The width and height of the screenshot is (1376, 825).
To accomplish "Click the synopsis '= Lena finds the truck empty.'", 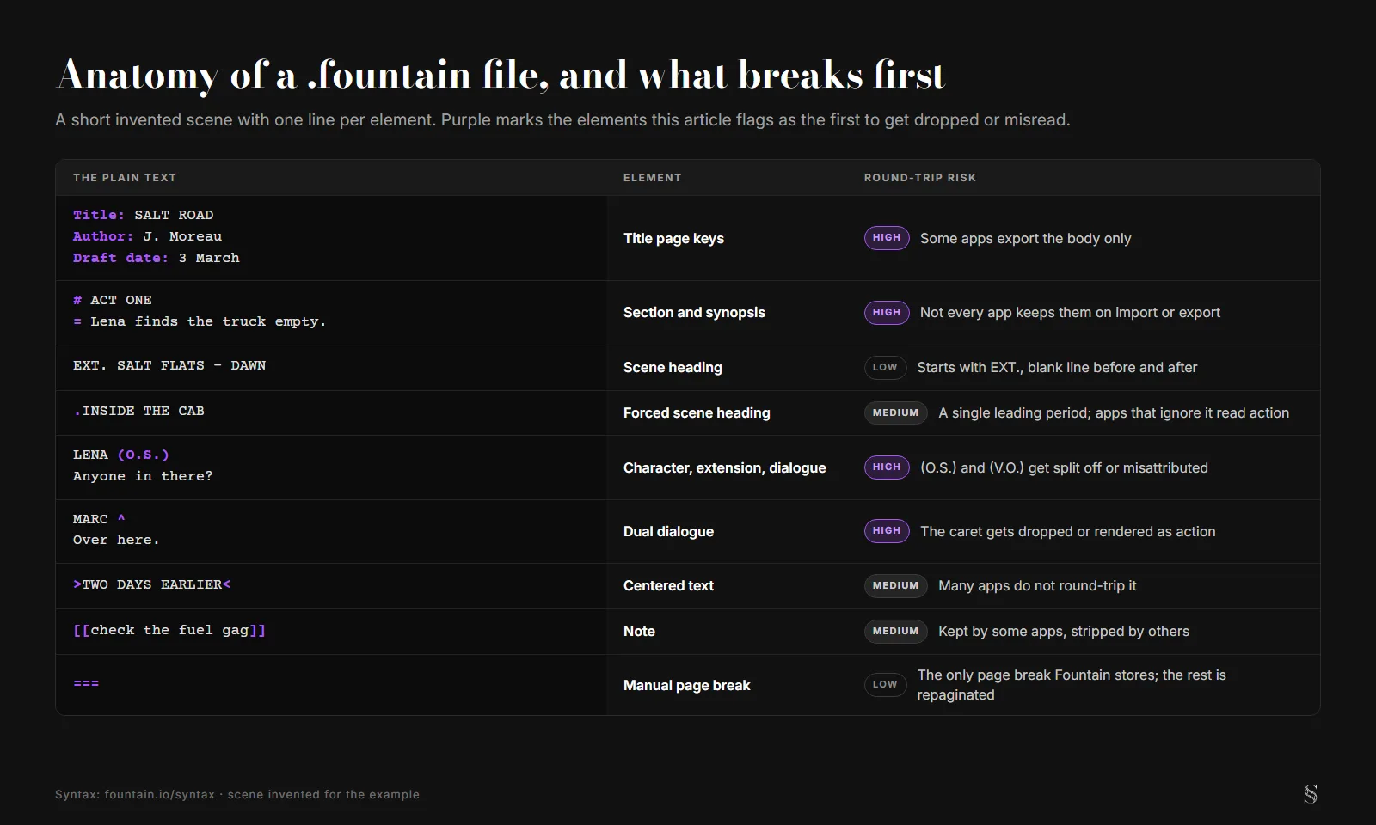I will [200, 321].
